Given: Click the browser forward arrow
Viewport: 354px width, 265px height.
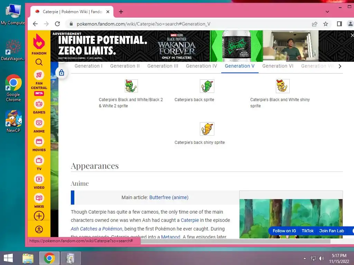Looking at the screenshot, I should [x=46, y=24].
